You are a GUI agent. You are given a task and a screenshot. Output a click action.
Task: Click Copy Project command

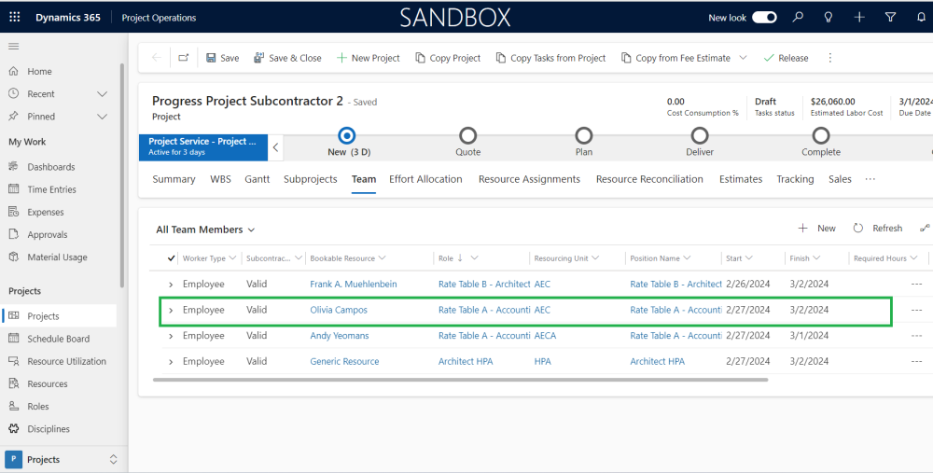pyautogui.click(x=448, y=58)
